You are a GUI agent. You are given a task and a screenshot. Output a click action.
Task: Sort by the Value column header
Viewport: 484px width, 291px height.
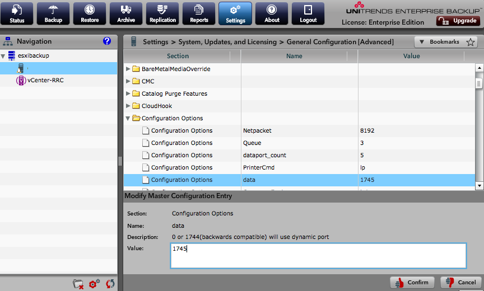point(412,56)
